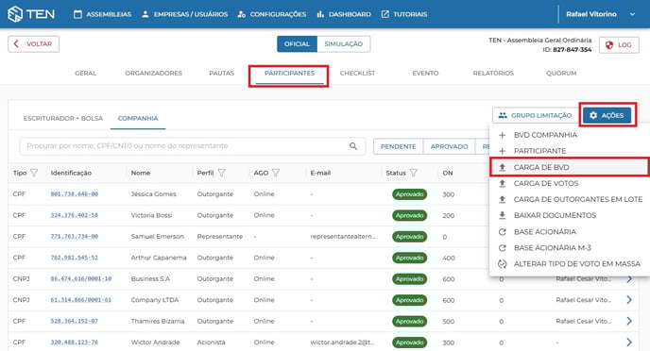The image size is (650, 351).
Task: Open Tipo column filter icon
Action: pos(34,173)
